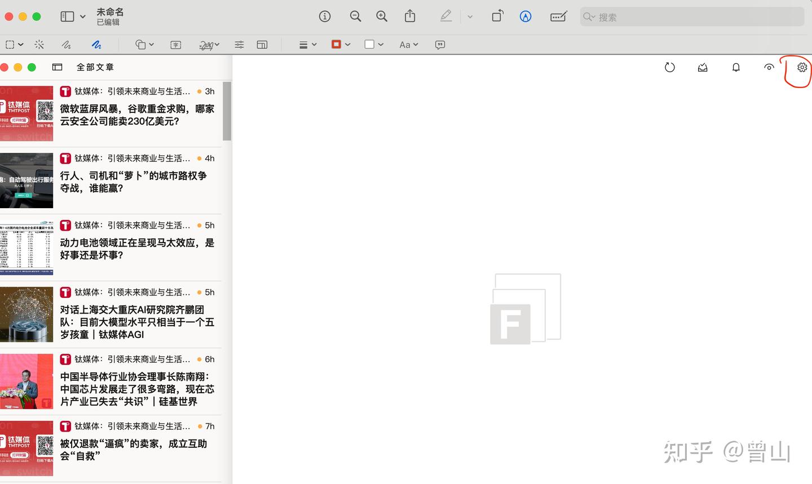Expand the text style Aa dropdown

[408, 44]
